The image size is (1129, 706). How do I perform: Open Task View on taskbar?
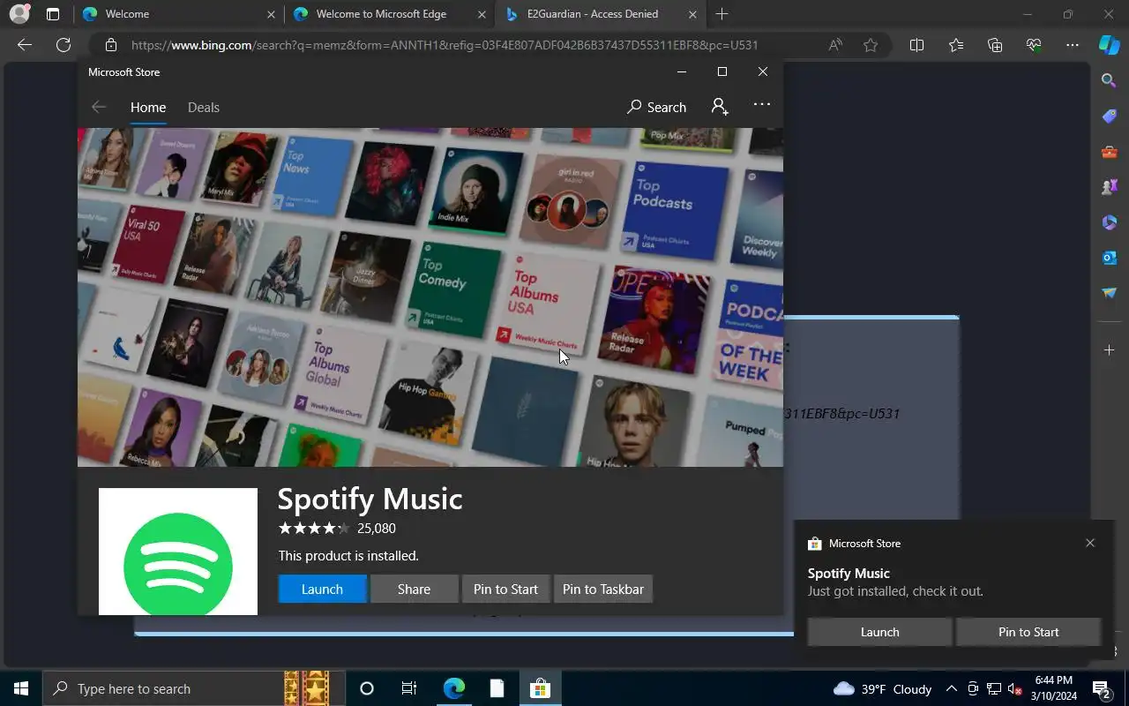point(409,688)
